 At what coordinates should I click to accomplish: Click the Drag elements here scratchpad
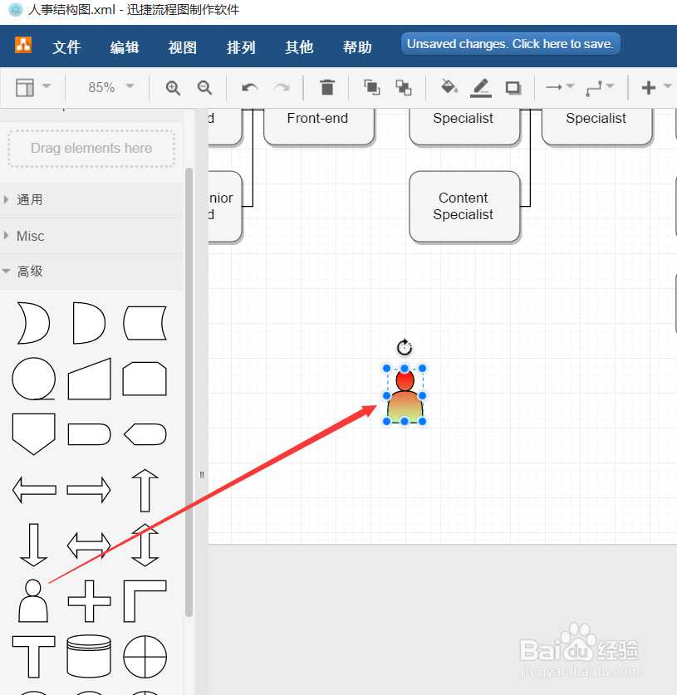91,149
